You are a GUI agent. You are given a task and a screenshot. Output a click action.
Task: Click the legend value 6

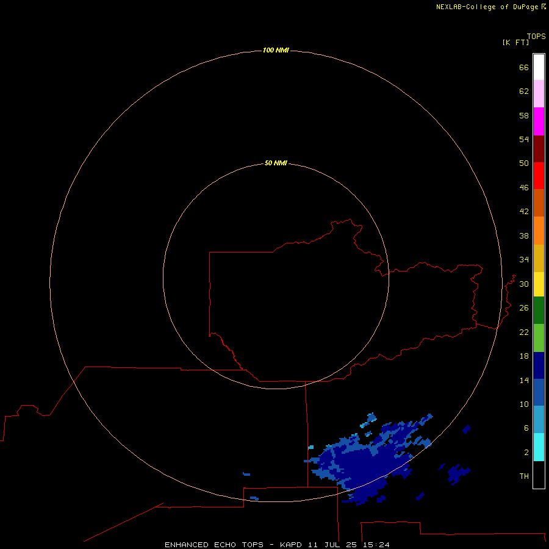point(526,428)
